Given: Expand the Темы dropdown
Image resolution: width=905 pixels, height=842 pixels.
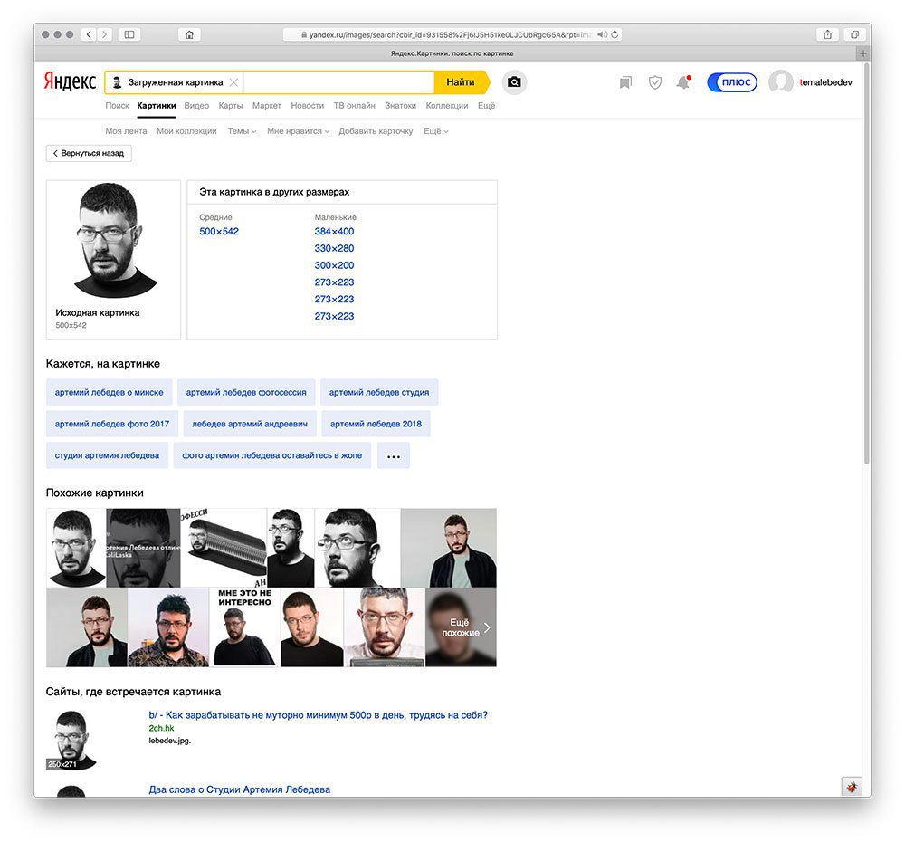Looking at the screenshot, I should click(x=242, y=131).
